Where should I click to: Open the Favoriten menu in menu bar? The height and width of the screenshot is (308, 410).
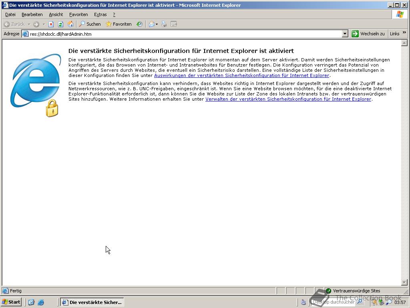78,15
